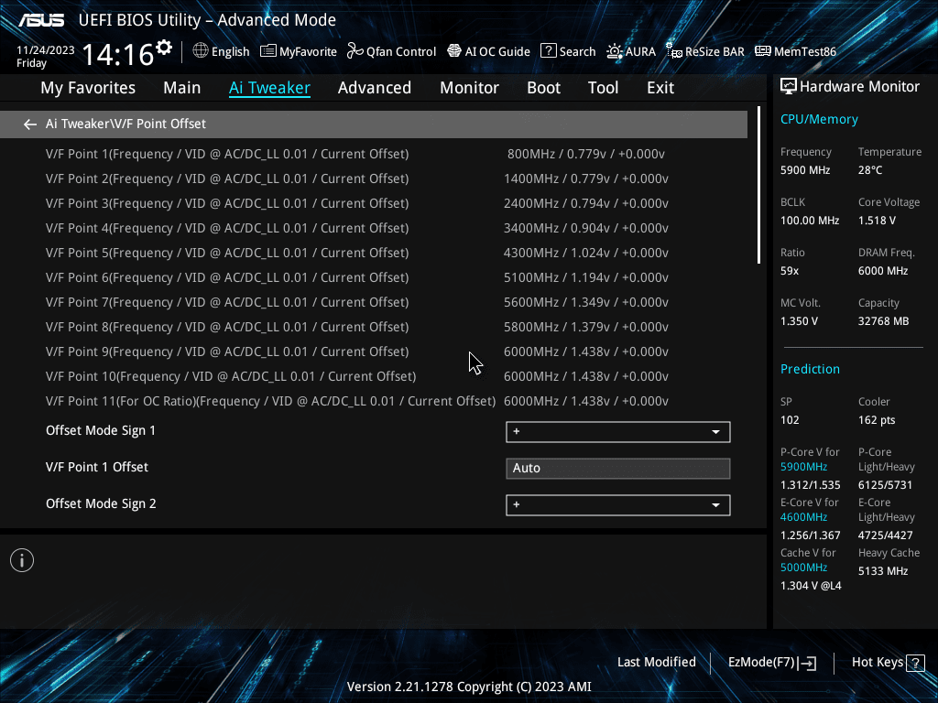The height and width of the screenshot is (703, 938).
Task: Open the Boot tab
Action: [x=544, y=88]
